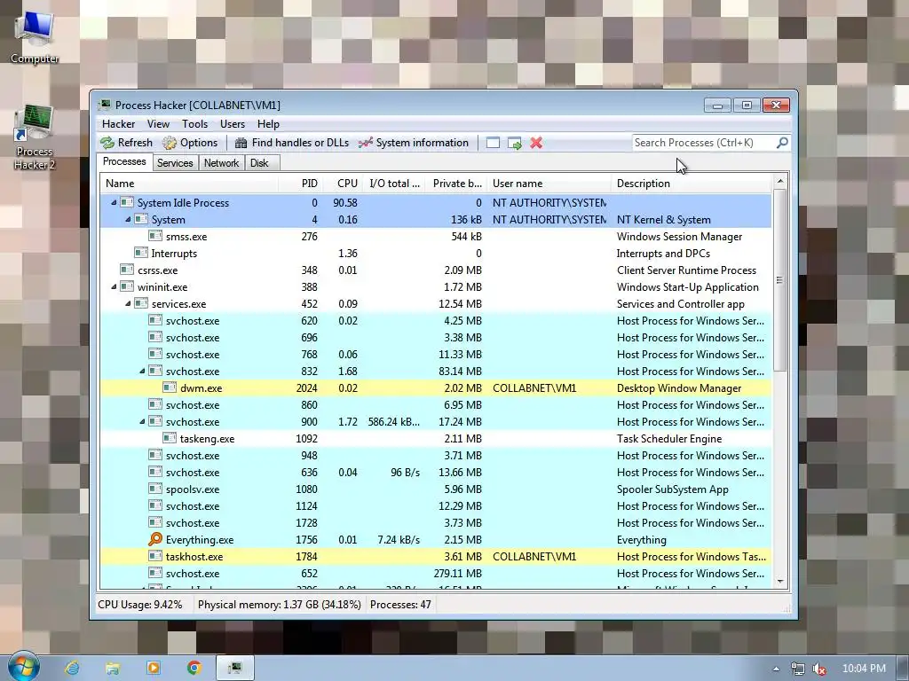Click the search magnifier icon
This screenshot has height=681, width=909.
(782, 143)
